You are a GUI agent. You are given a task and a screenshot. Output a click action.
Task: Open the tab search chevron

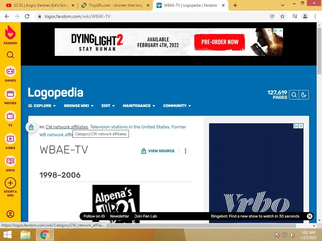click(283, 6)
